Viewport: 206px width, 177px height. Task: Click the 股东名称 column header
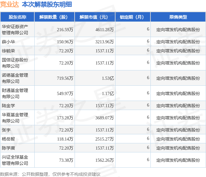coord(17,17)
